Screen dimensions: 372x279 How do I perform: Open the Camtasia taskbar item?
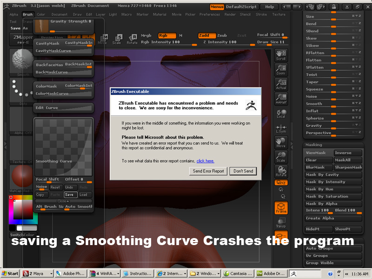tap(239, 273)
